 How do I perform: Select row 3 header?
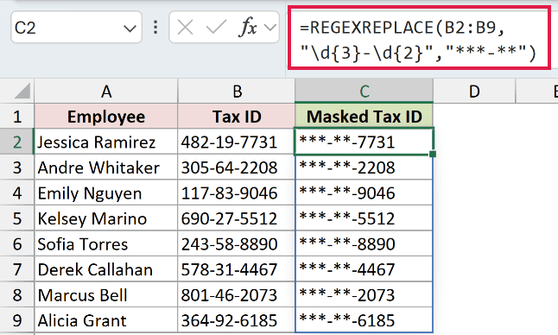click(x=17, y=167)
